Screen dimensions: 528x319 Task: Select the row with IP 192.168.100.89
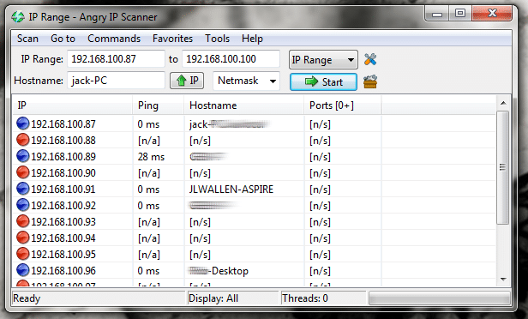pos(254,157)
